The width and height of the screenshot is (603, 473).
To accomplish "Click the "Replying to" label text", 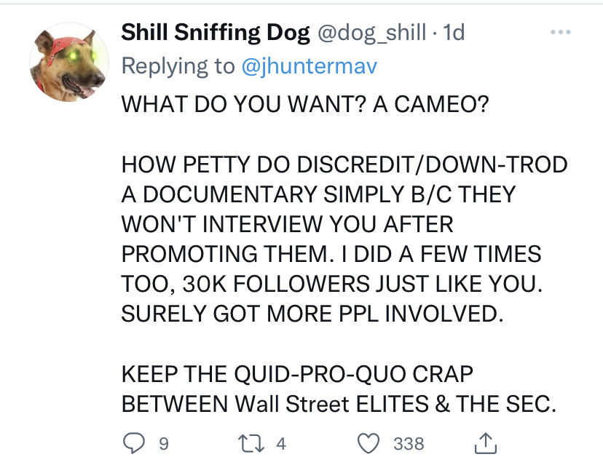I will (x=178, y=65).
